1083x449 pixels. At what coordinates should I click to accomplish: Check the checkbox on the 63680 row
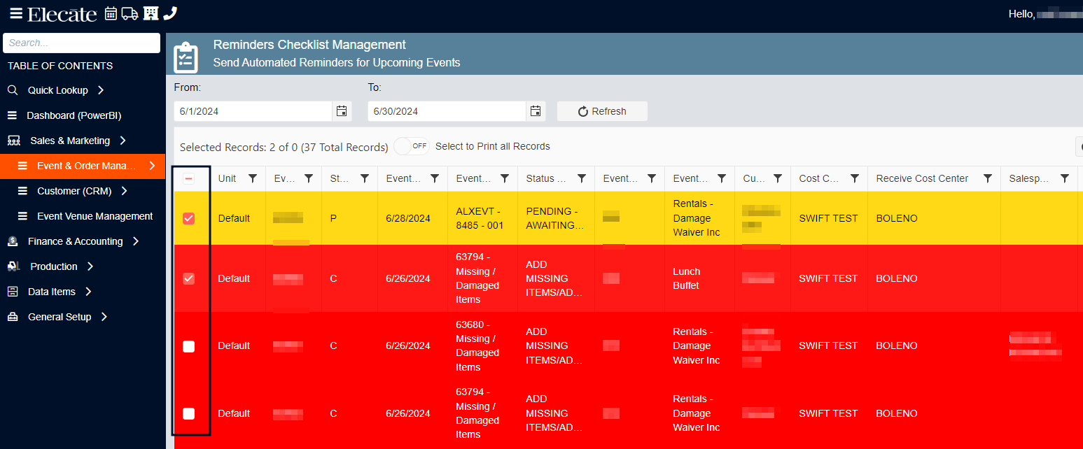coord(188,345)
